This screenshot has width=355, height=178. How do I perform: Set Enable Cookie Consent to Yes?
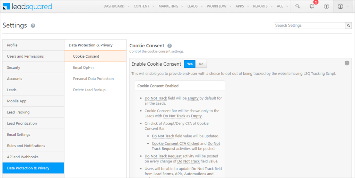click(x=190, y=64)
